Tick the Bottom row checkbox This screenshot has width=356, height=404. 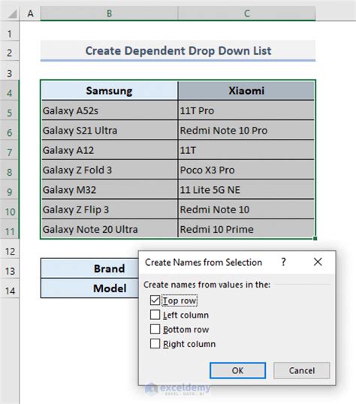[155, 329]
